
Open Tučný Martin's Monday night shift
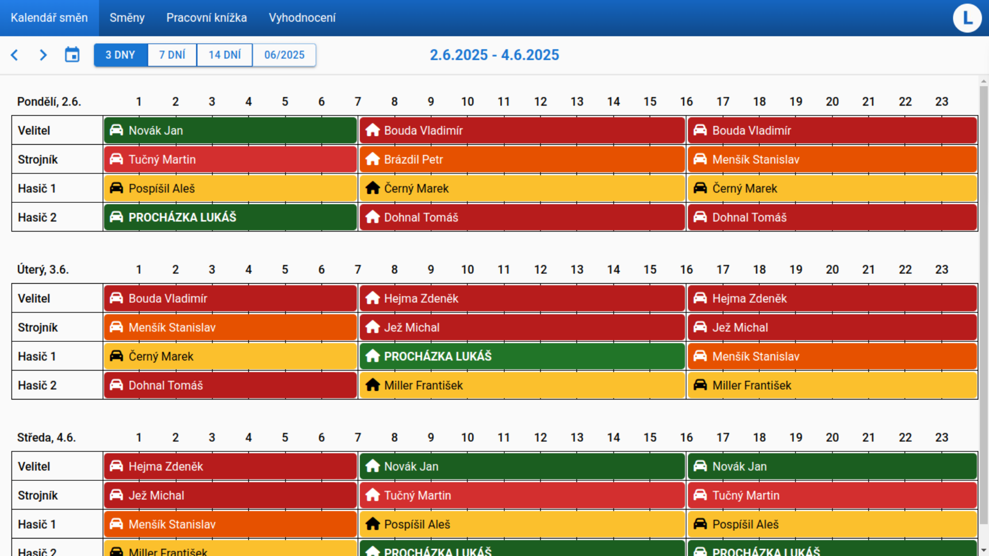point(230,159)
